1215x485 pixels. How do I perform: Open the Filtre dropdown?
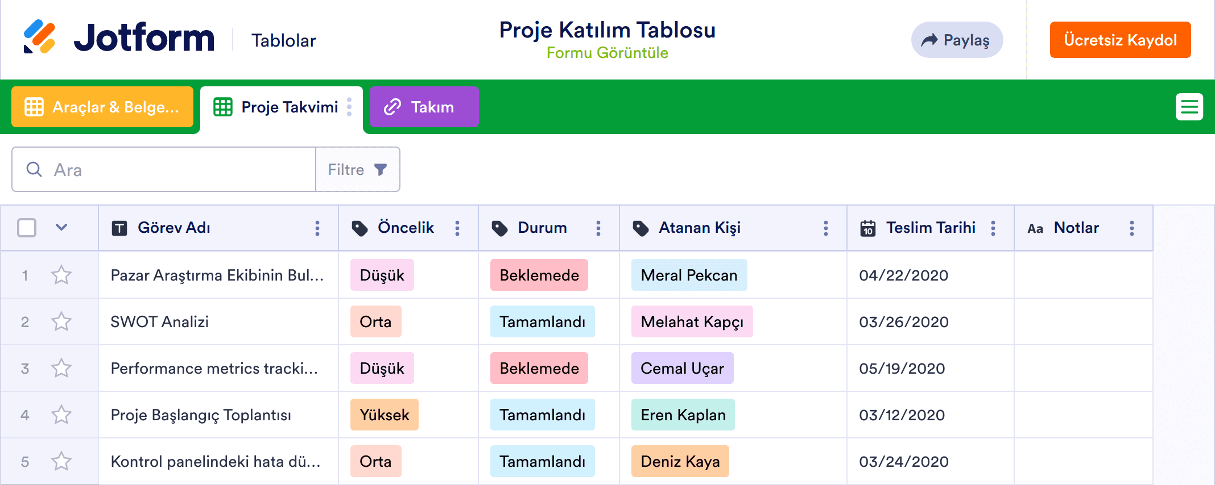tap(358, 169)
